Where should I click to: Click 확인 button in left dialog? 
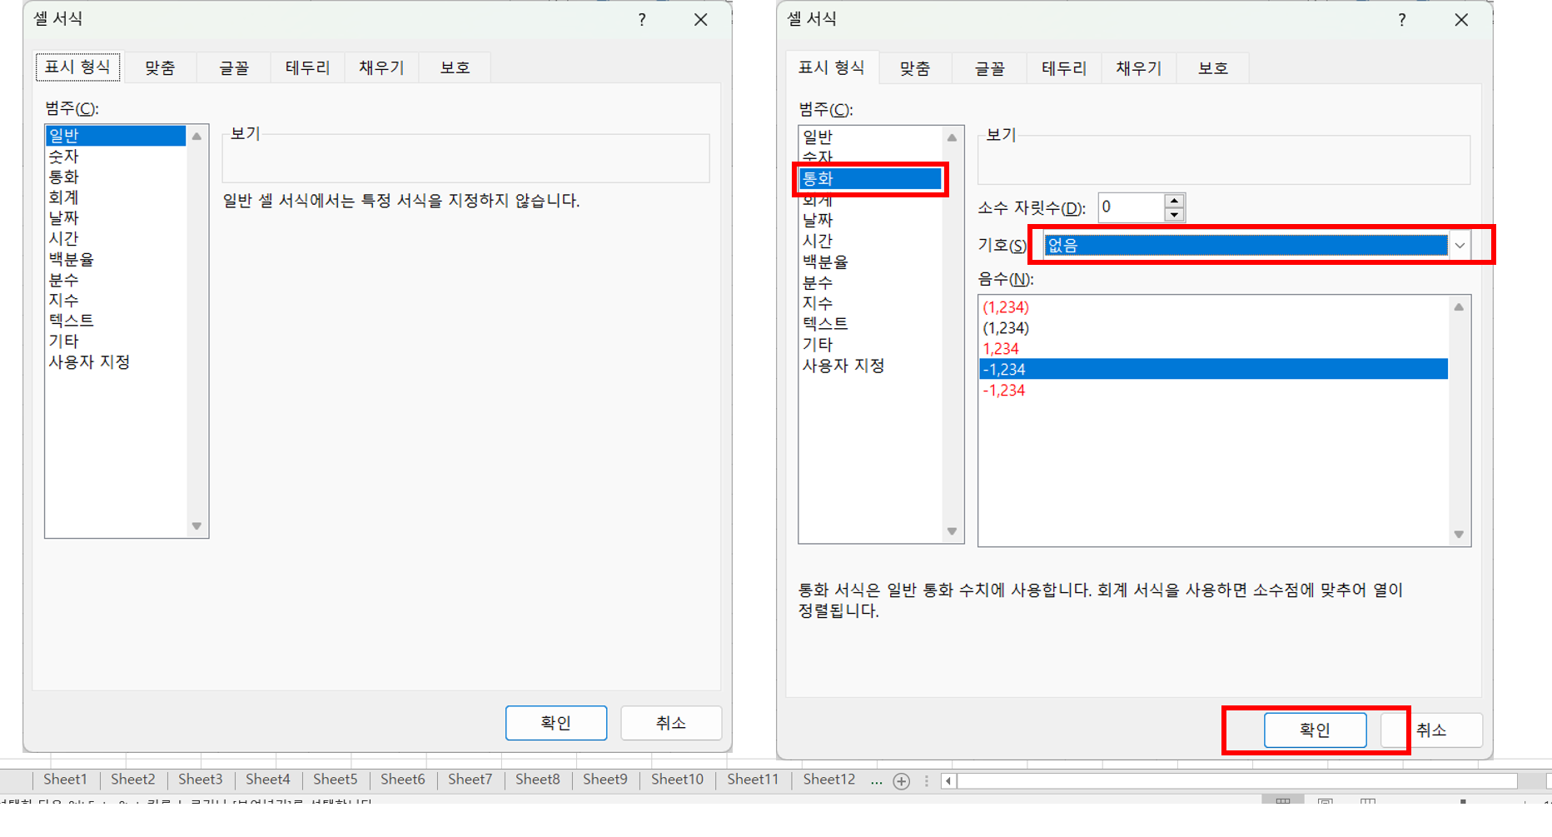tap(556, 723)
